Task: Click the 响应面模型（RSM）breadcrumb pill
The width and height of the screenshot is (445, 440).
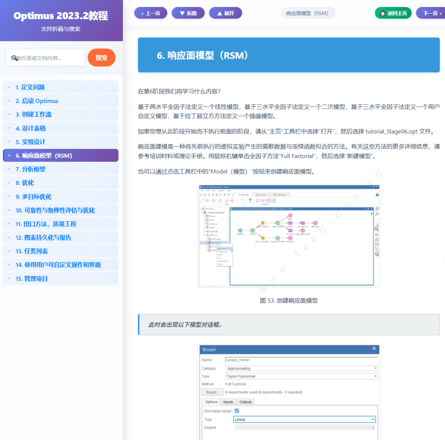Action: 308,13
